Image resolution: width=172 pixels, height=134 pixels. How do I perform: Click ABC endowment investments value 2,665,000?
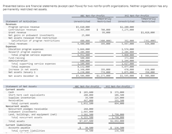(87, 112)
